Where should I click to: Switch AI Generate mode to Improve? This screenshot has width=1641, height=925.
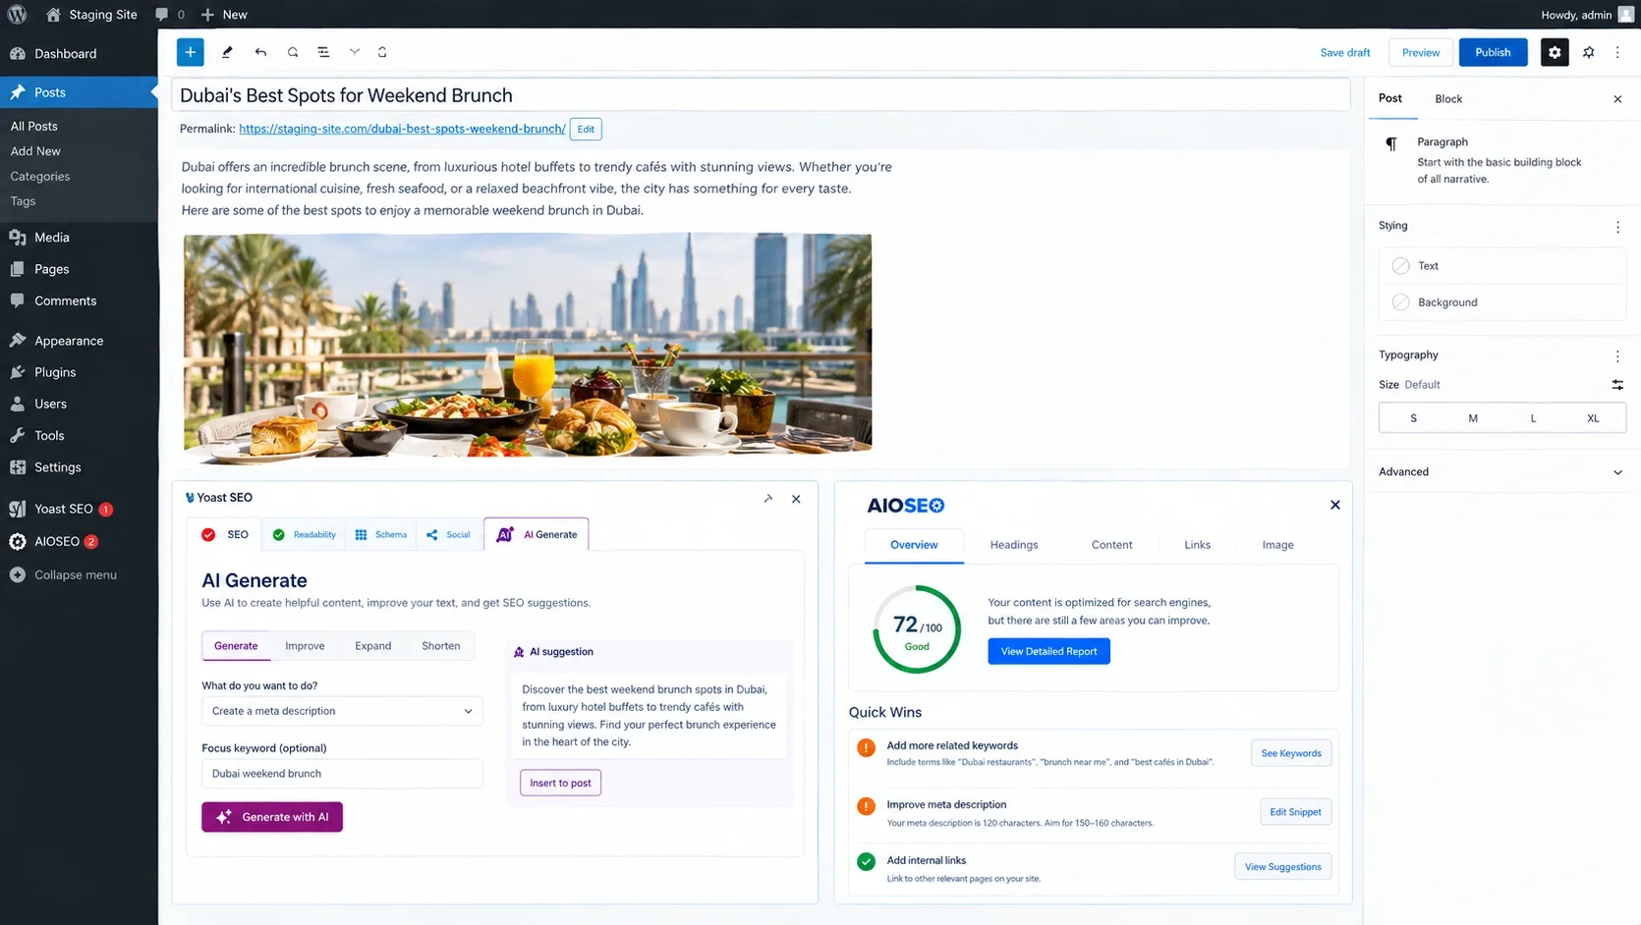(305, 646)
